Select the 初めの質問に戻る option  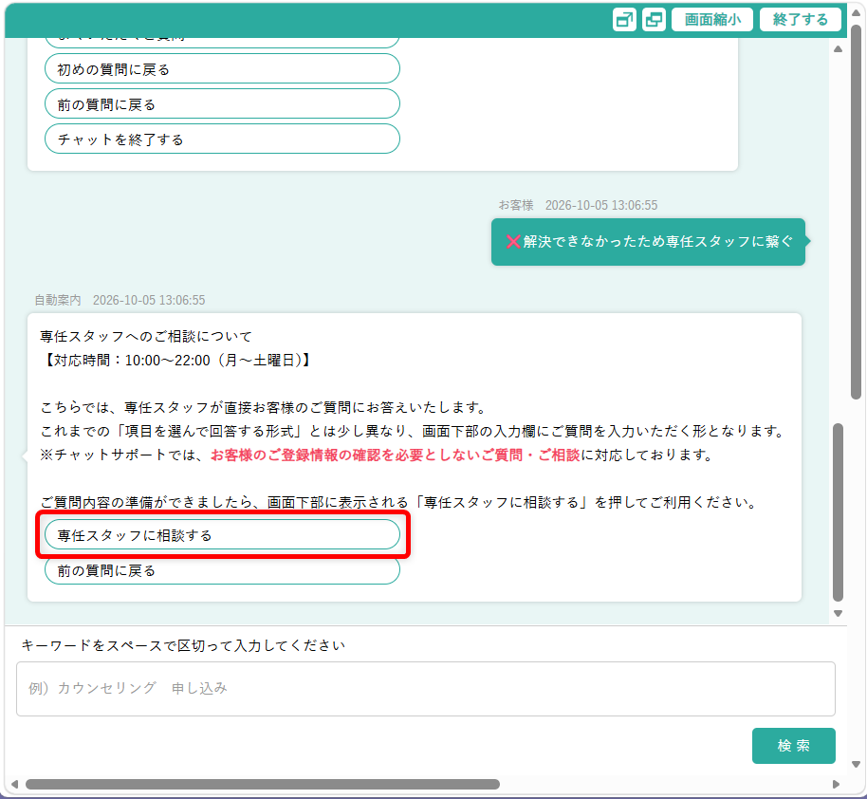[222, 69]
